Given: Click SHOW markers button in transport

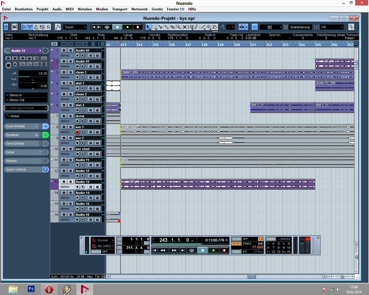Looking at the screenshot, I should tap(271, 239).
